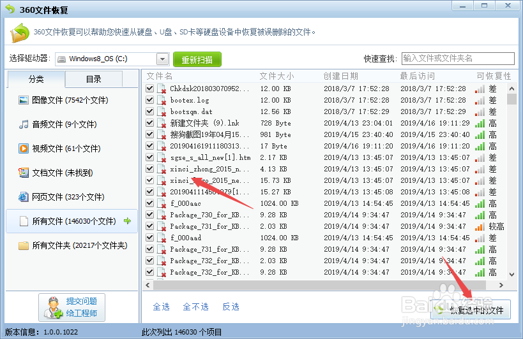The width and height of the screenshot is (523, 339).
Task: Click horizontal scrollbar left arrow
Action: (148, 285)
